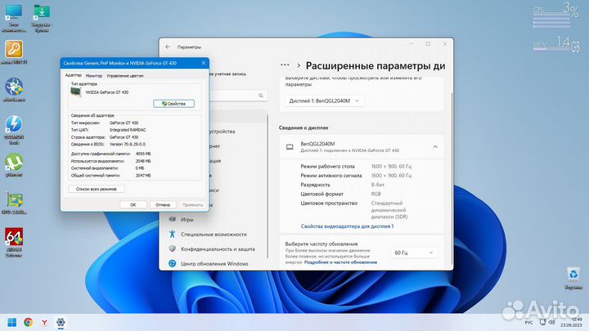589x331 pixels.
Task: Click the Settings gear in the taskbar
Action: [x=61, y=322]
